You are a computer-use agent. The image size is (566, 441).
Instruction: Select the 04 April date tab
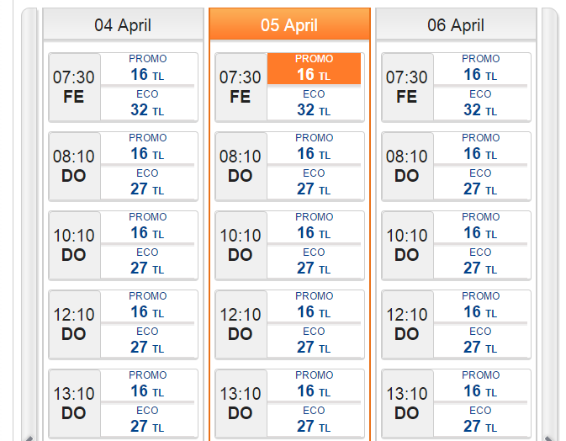point(123,24)
